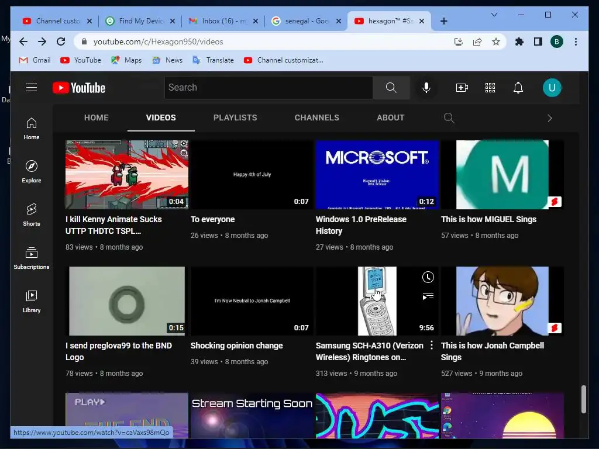Click the search magnifier button

click(391, 88)
